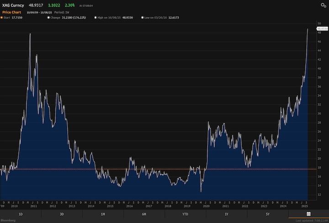This screenshot has height=223, width=329.
Task: Click the Bloomberg logo text
Action: pos(8,220)
